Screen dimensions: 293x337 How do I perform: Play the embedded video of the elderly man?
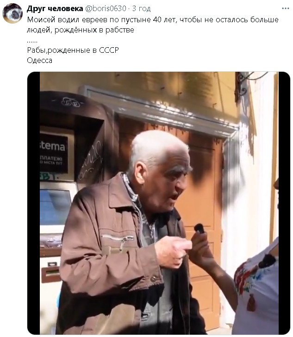click(x=159, y=203)
